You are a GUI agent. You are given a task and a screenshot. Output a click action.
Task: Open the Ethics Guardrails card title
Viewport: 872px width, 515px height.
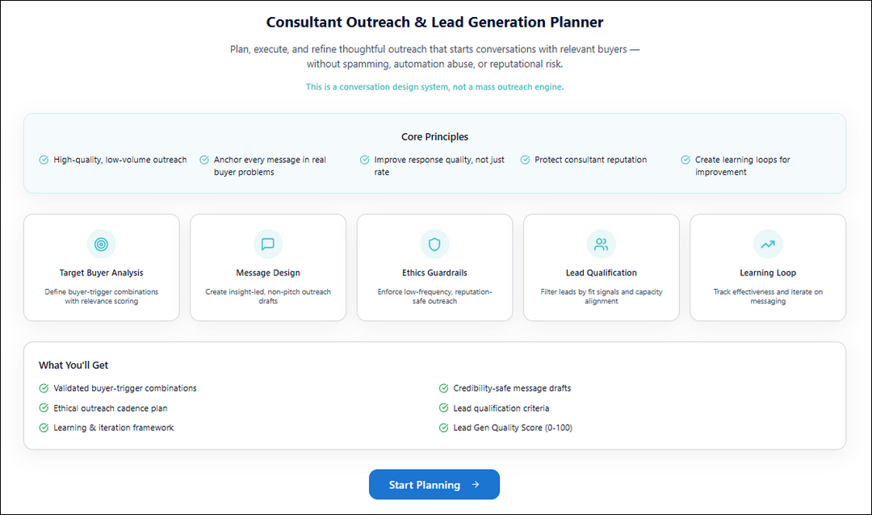tap(434, 273)
